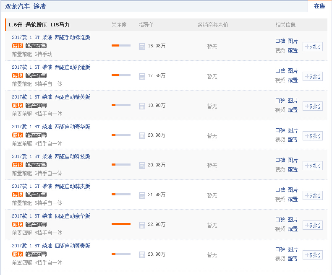This screenshot has height=275, width=332.
Task: Open 2017款 1.6T 柴油 四驱自动豪华版 link
Action: (51, 216)
